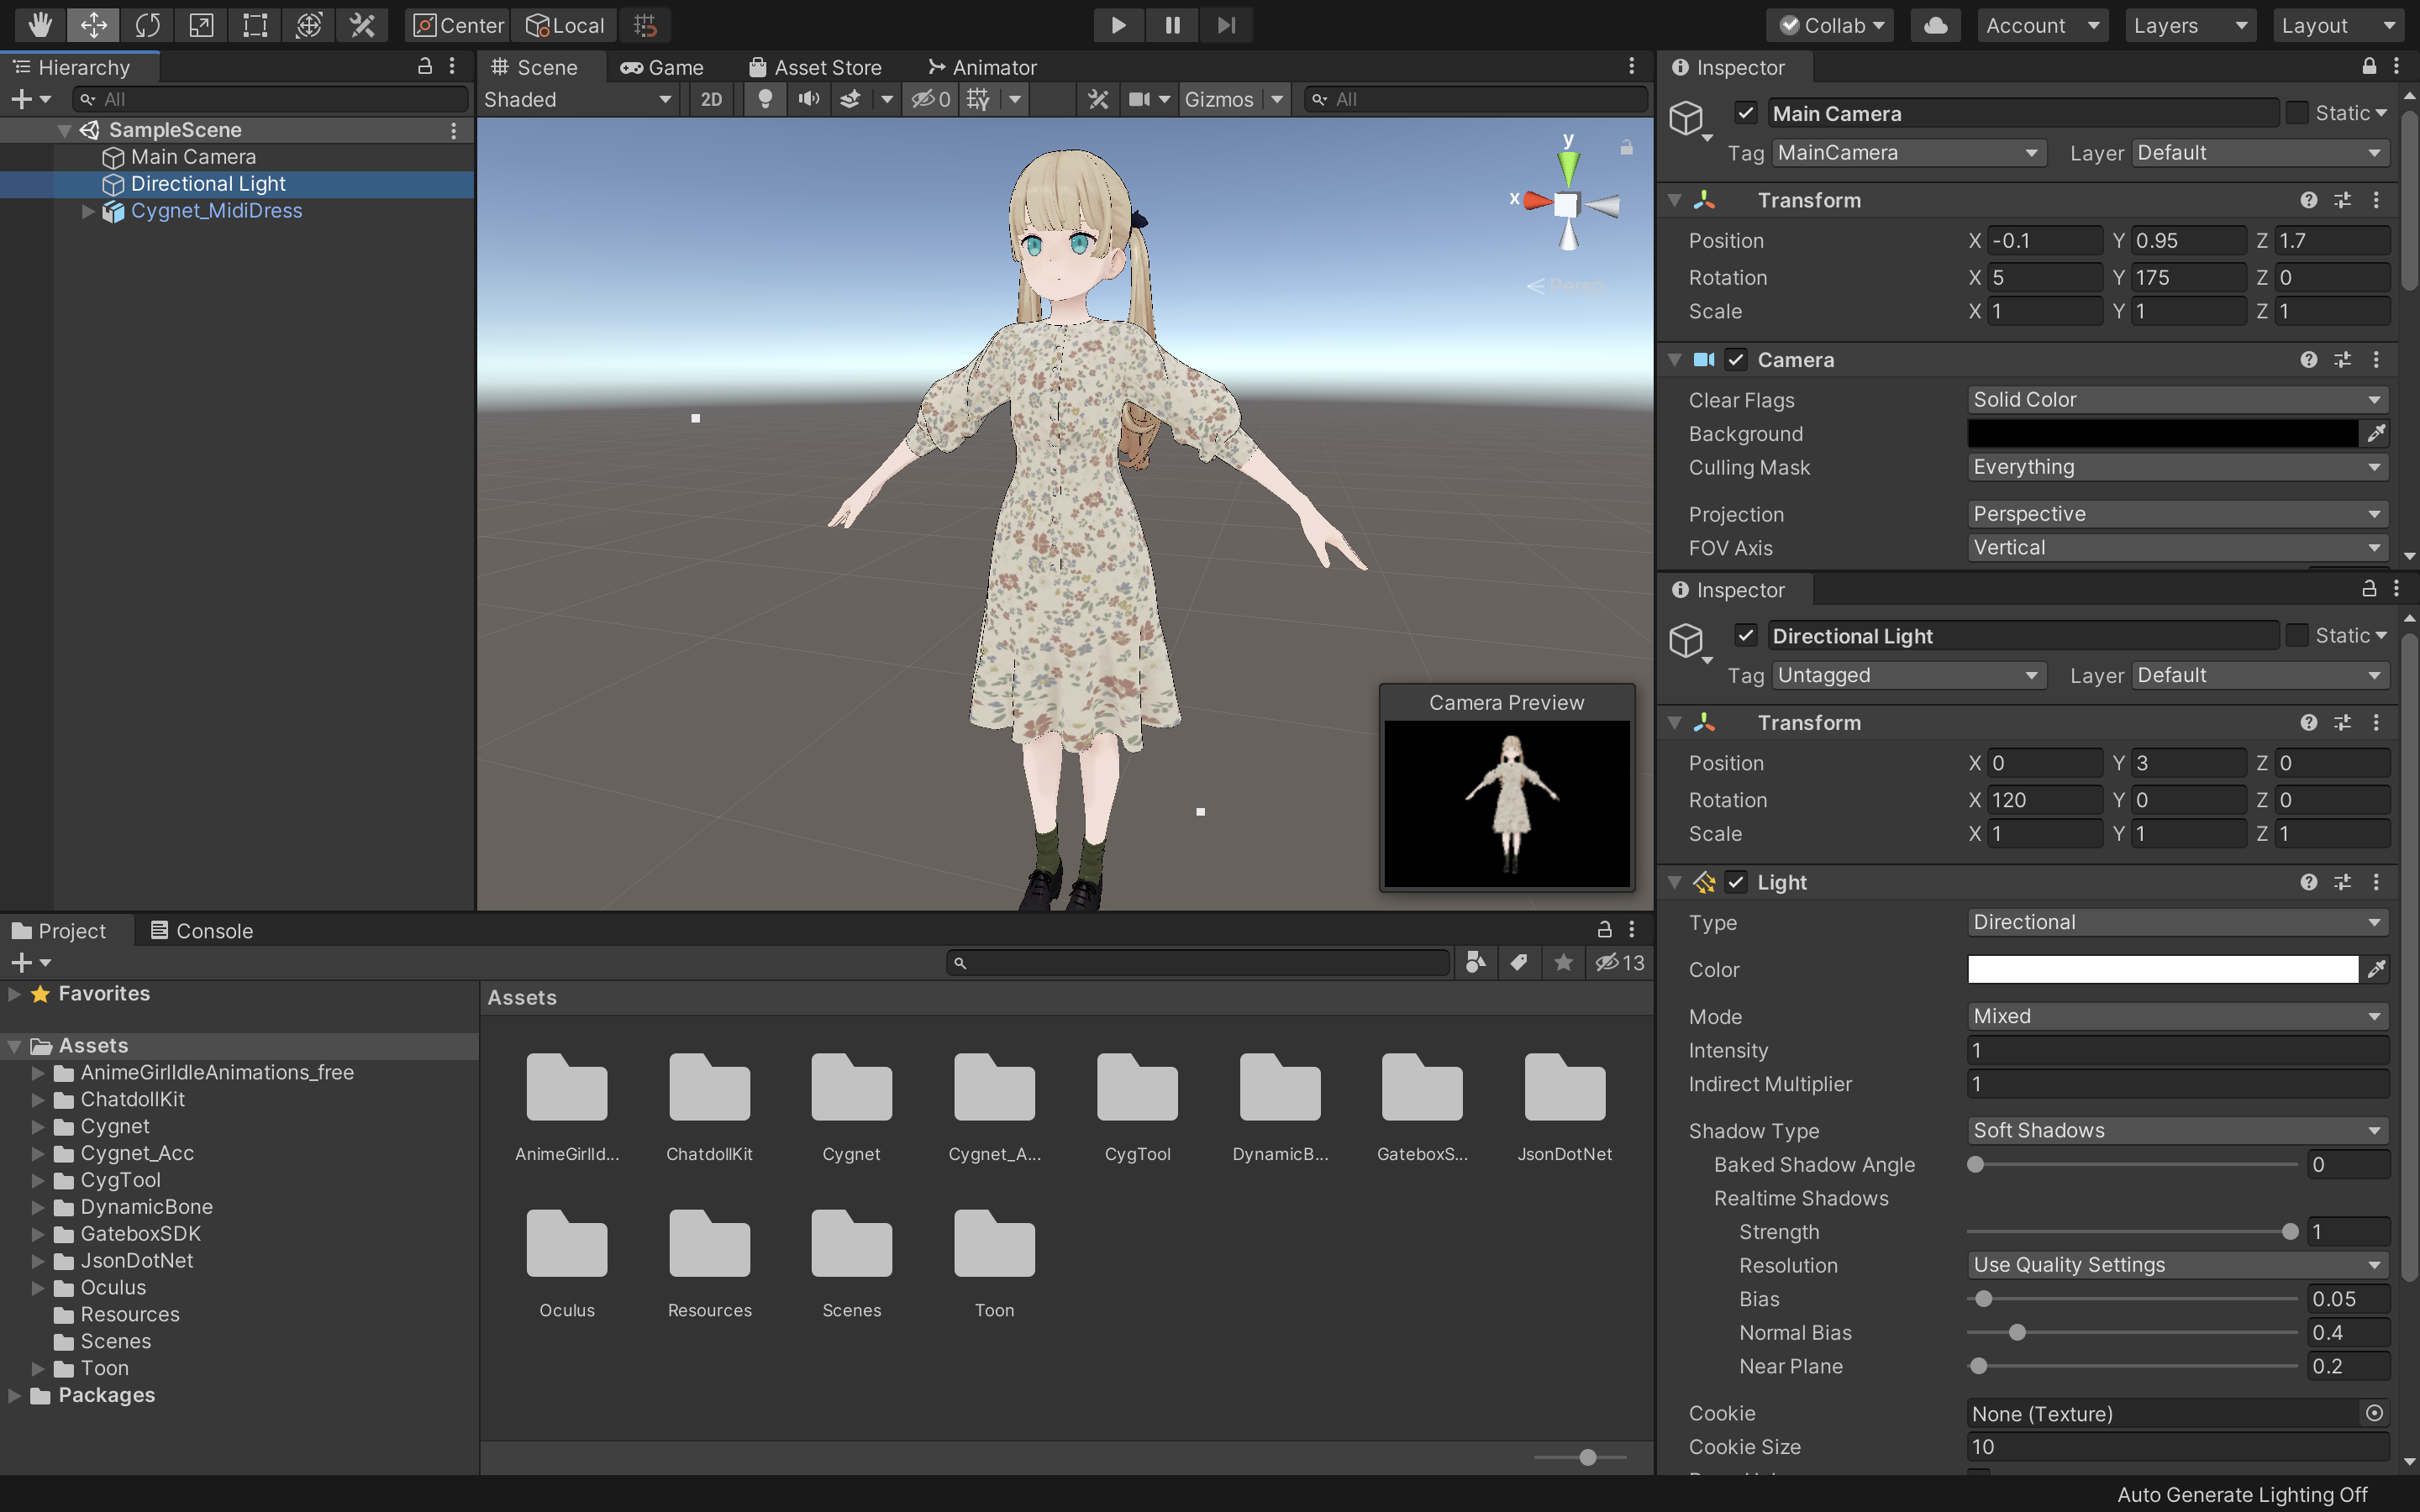Click the Light component help icon
This screenshot has height=1512, width=2420.
[x=2308, y=882]
